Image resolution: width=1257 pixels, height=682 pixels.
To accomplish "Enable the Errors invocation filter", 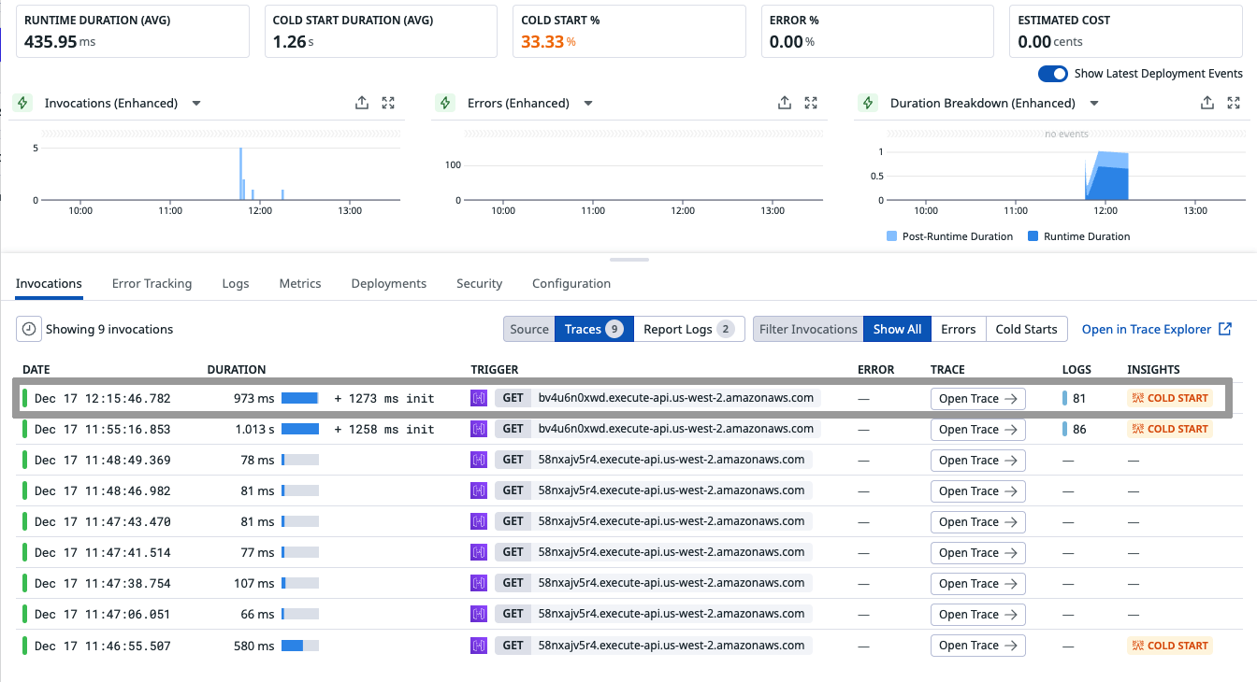I will tap(959, 329).
